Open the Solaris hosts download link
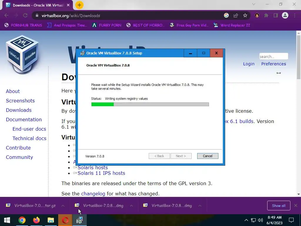 pyautogui.click(x=93, y=167)
